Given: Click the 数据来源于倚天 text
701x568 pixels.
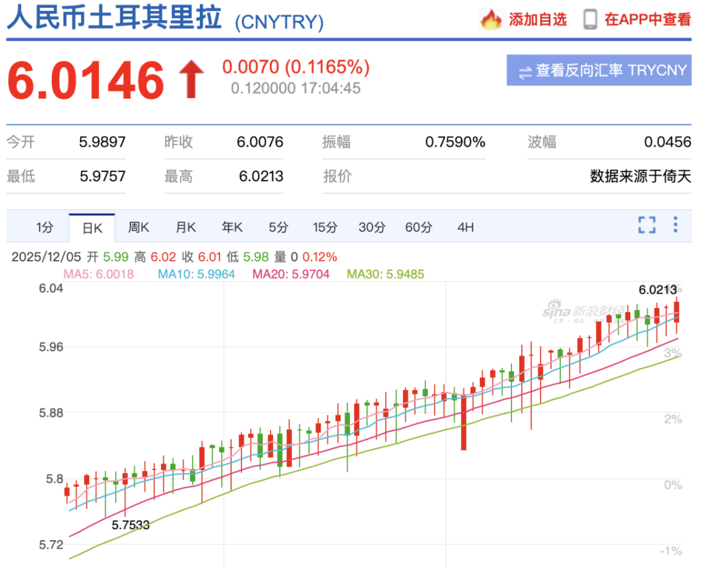Looking at the screenshot, I should point(641,176).
